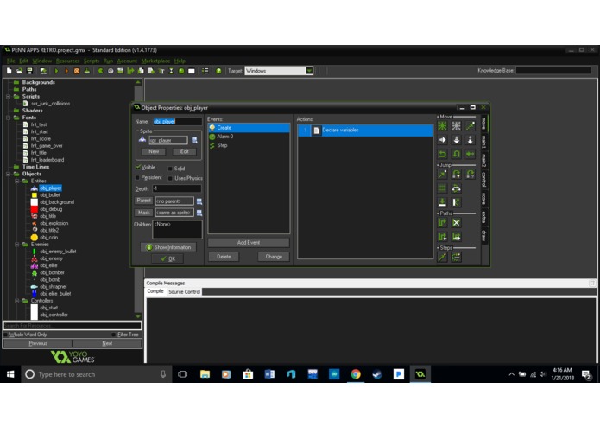This screenshot has width=600, height=427.
Task: Click the Delete event button
Action: pyautogui.click(x=224, y=257)
